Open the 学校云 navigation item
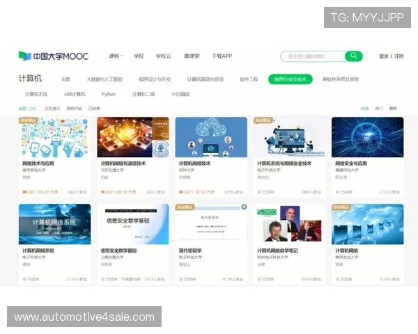Viewport: 418px width, 334px height. [163, 56]
